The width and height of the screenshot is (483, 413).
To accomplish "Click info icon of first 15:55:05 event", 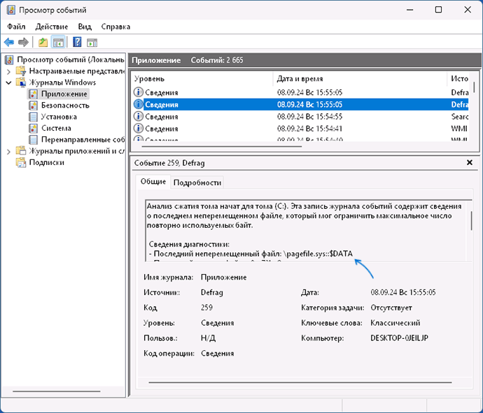I will [139, 92].
